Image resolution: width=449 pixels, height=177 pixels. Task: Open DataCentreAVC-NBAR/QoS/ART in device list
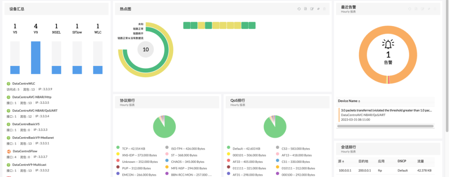pos(35,111)
